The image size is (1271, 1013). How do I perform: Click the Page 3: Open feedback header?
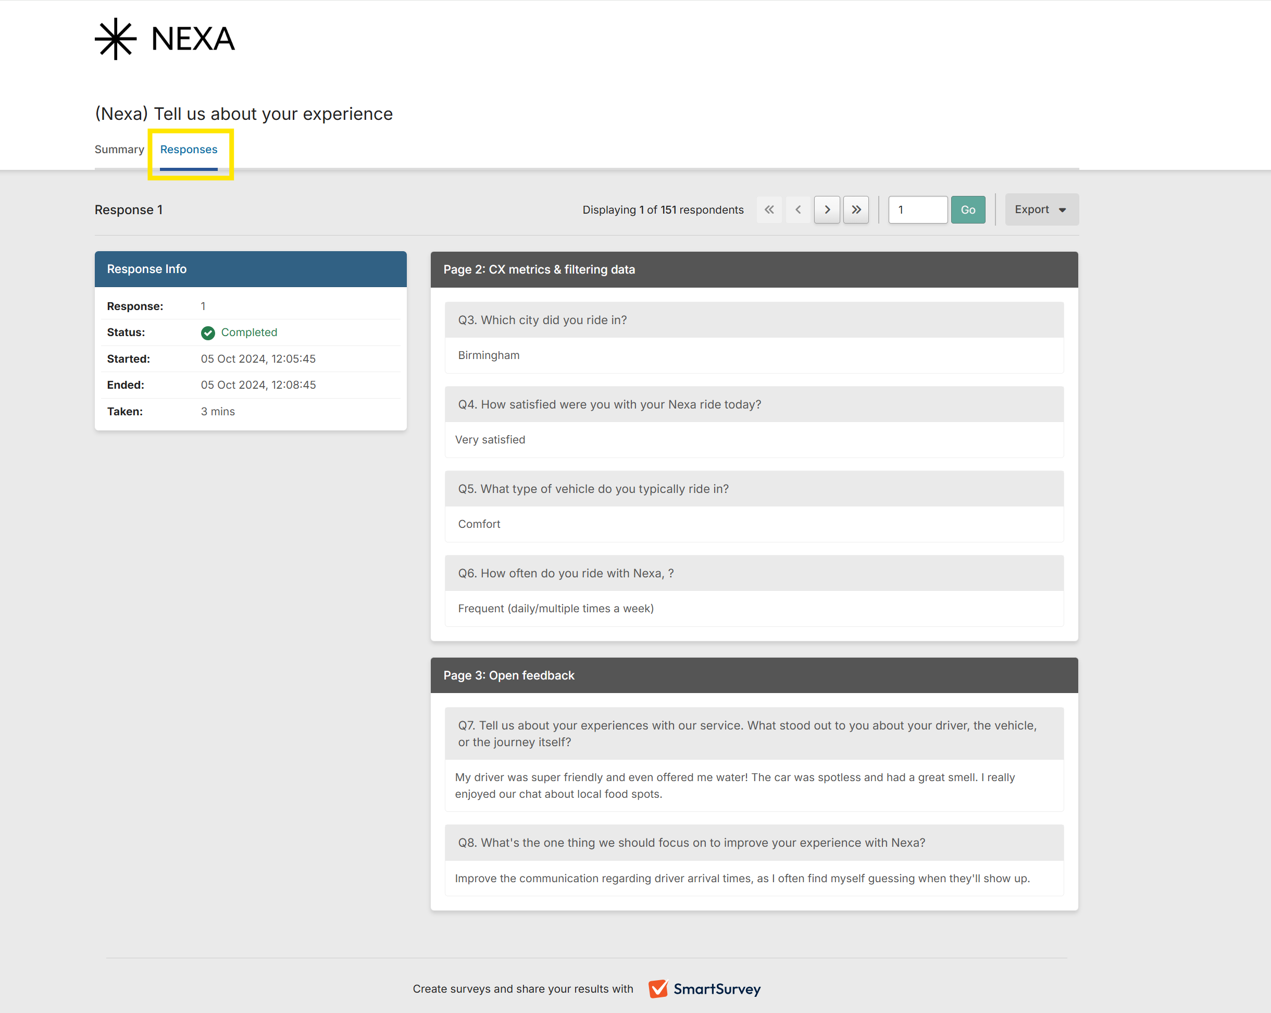pyautogui.click(x=754, y=675)
